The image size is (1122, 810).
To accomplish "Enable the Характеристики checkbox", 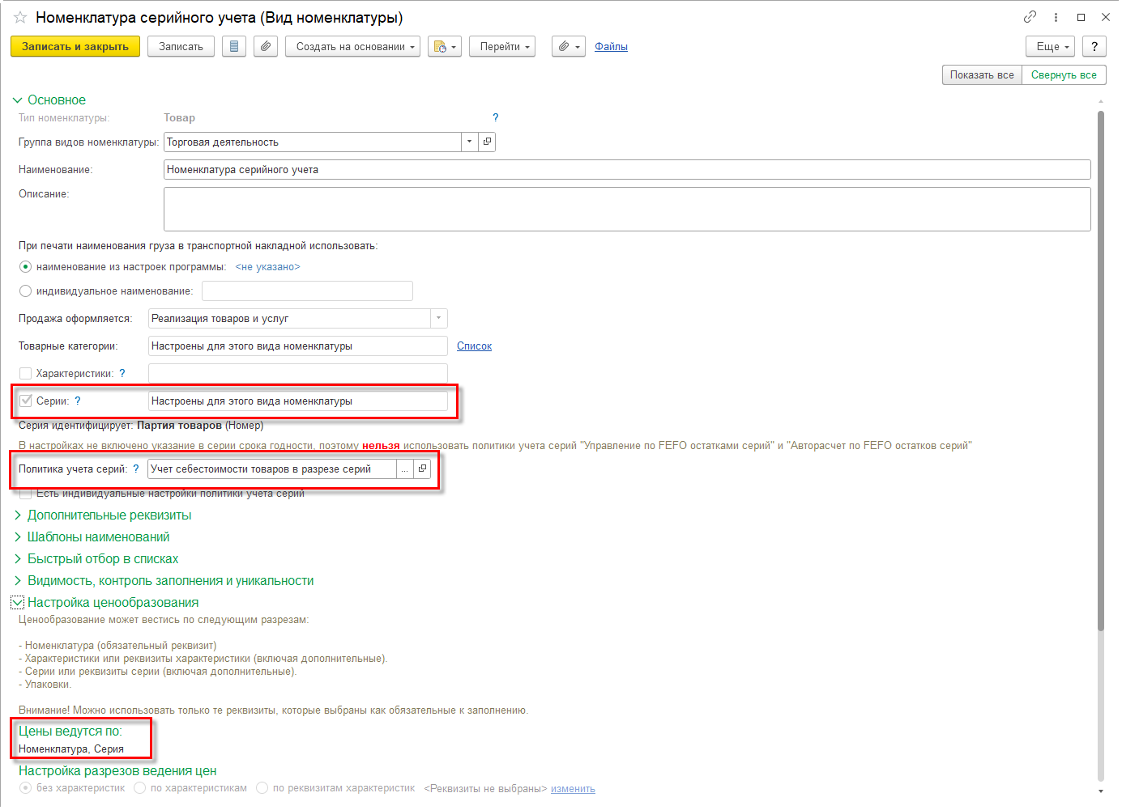I will [26, 374].
